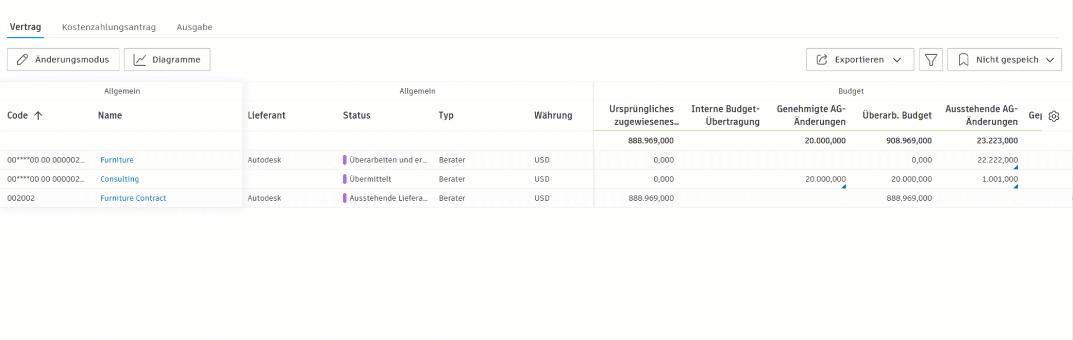Click the export icon beside Exportieren

822,60
